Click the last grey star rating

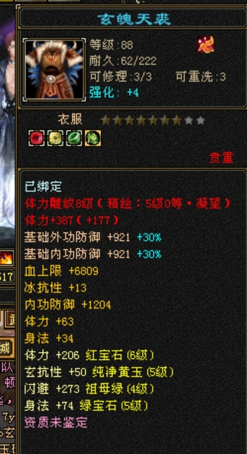[x=200, y=120]
